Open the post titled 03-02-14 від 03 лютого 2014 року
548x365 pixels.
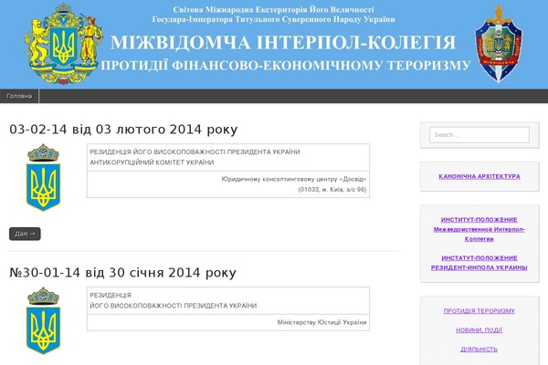(x=123, y=130)
